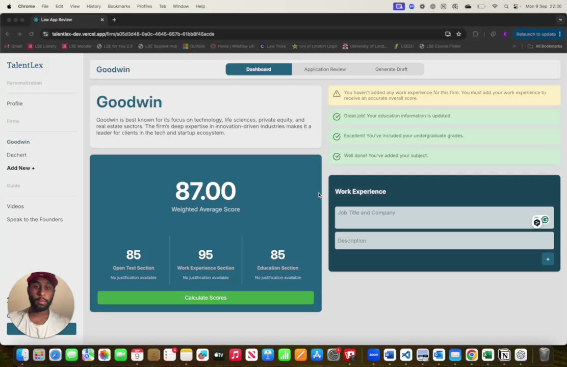
Task: Open Control Center in the menu bar
Action: (516, 6)
